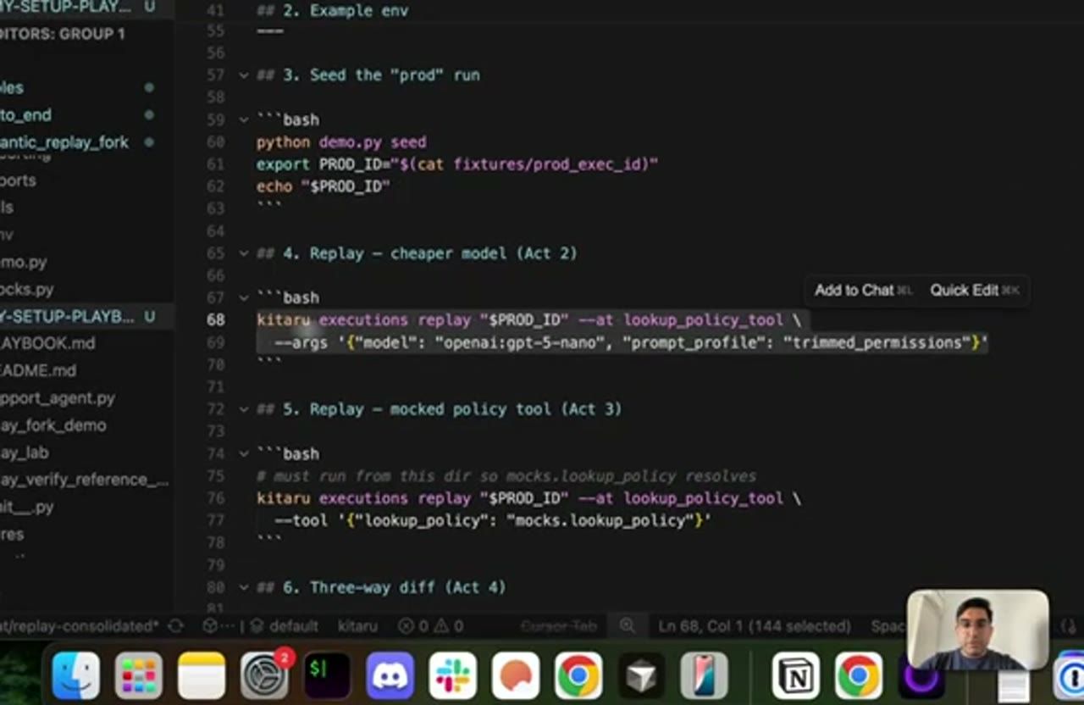Open System Settings with the badge in dock
The image size is (1084, 705).
(264, 675)
